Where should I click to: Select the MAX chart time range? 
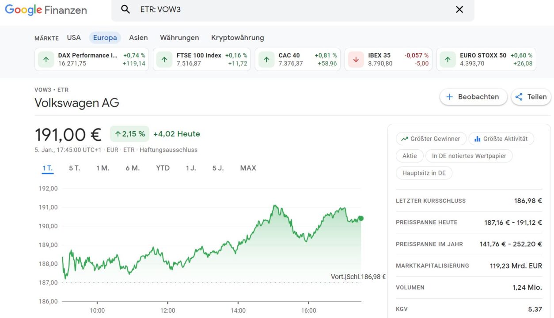248,168
